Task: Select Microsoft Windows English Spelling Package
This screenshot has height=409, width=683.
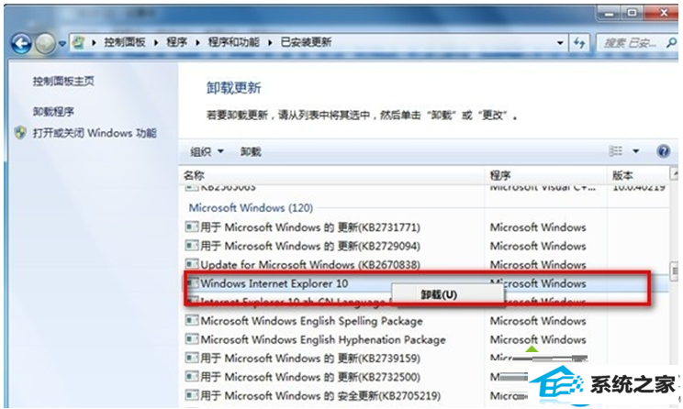Action: point(424,321)
